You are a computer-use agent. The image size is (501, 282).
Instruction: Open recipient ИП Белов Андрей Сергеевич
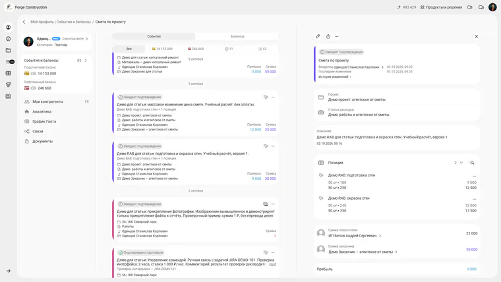pyautogui.click(x=355, y=236)
